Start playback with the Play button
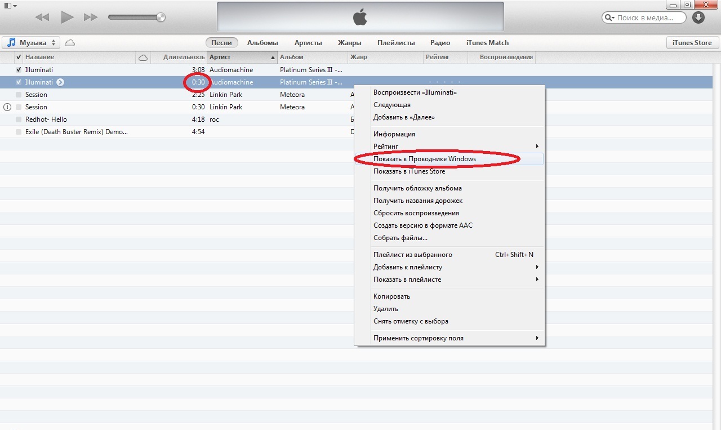Screen dimensions: 721x430 click(x=68, y=17)
